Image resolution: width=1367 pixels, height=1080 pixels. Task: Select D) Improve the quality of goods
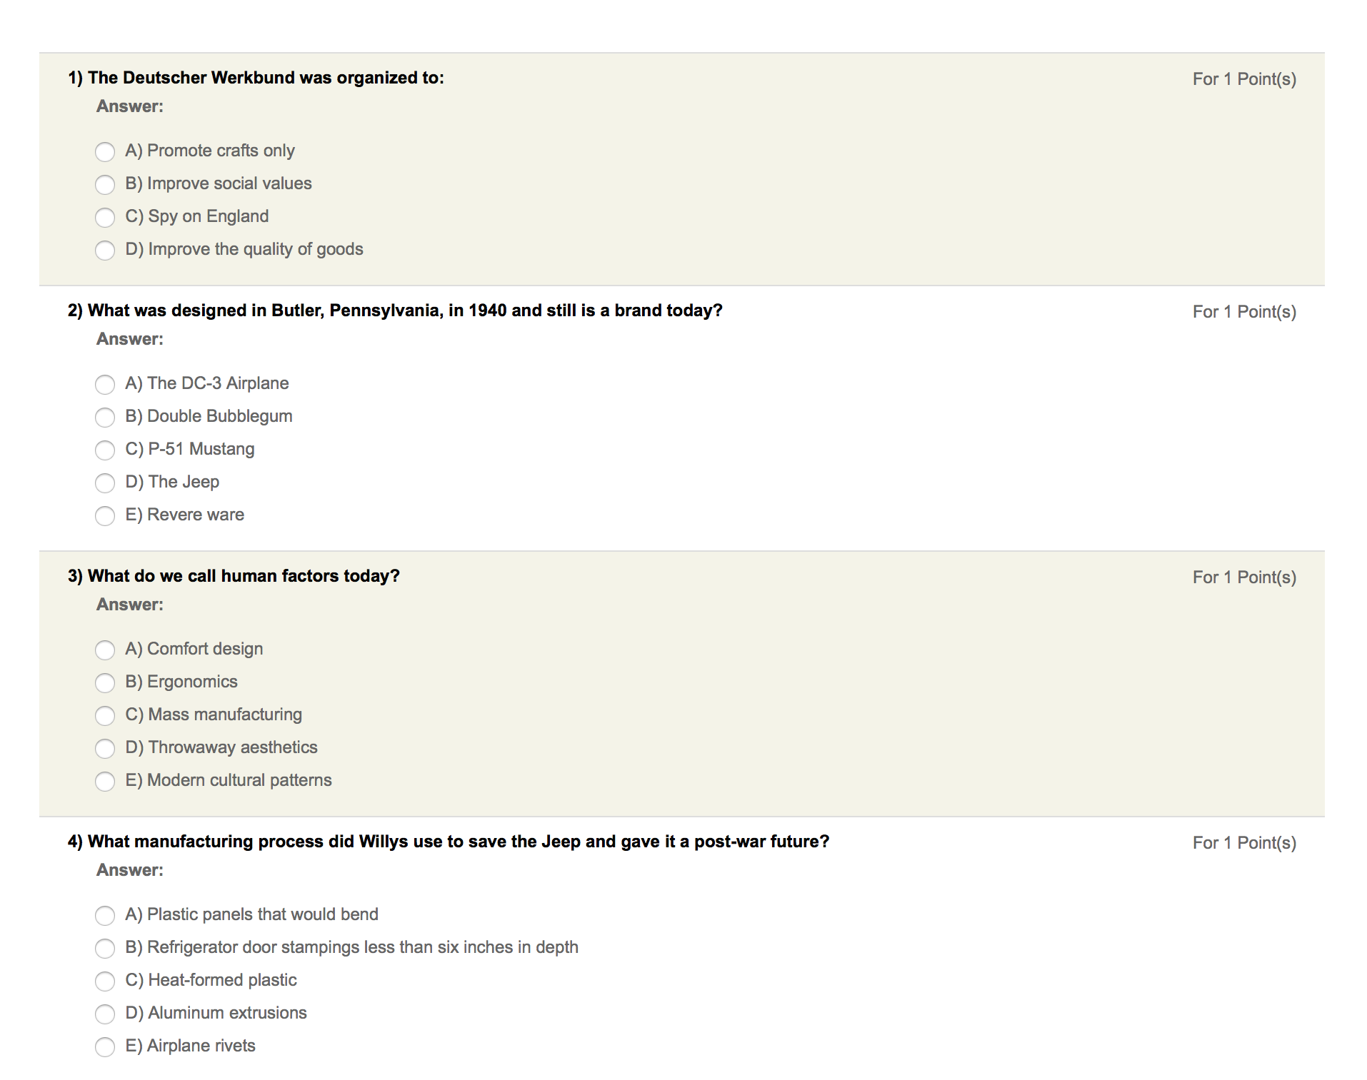[x=105, y=250]
